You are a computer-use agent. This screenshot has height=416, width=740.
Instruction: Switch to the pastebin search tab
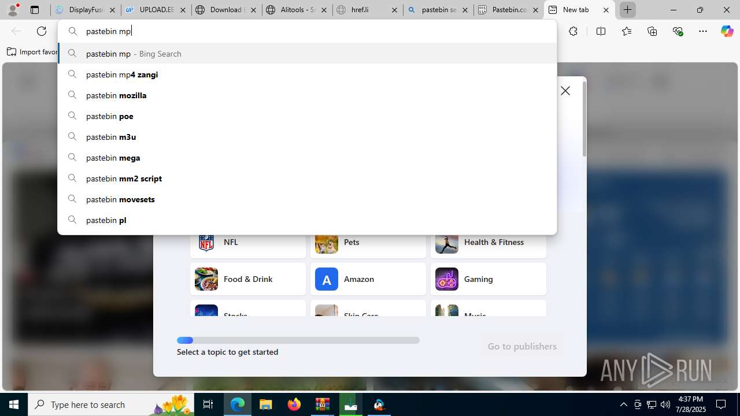(x=438, y=10)
